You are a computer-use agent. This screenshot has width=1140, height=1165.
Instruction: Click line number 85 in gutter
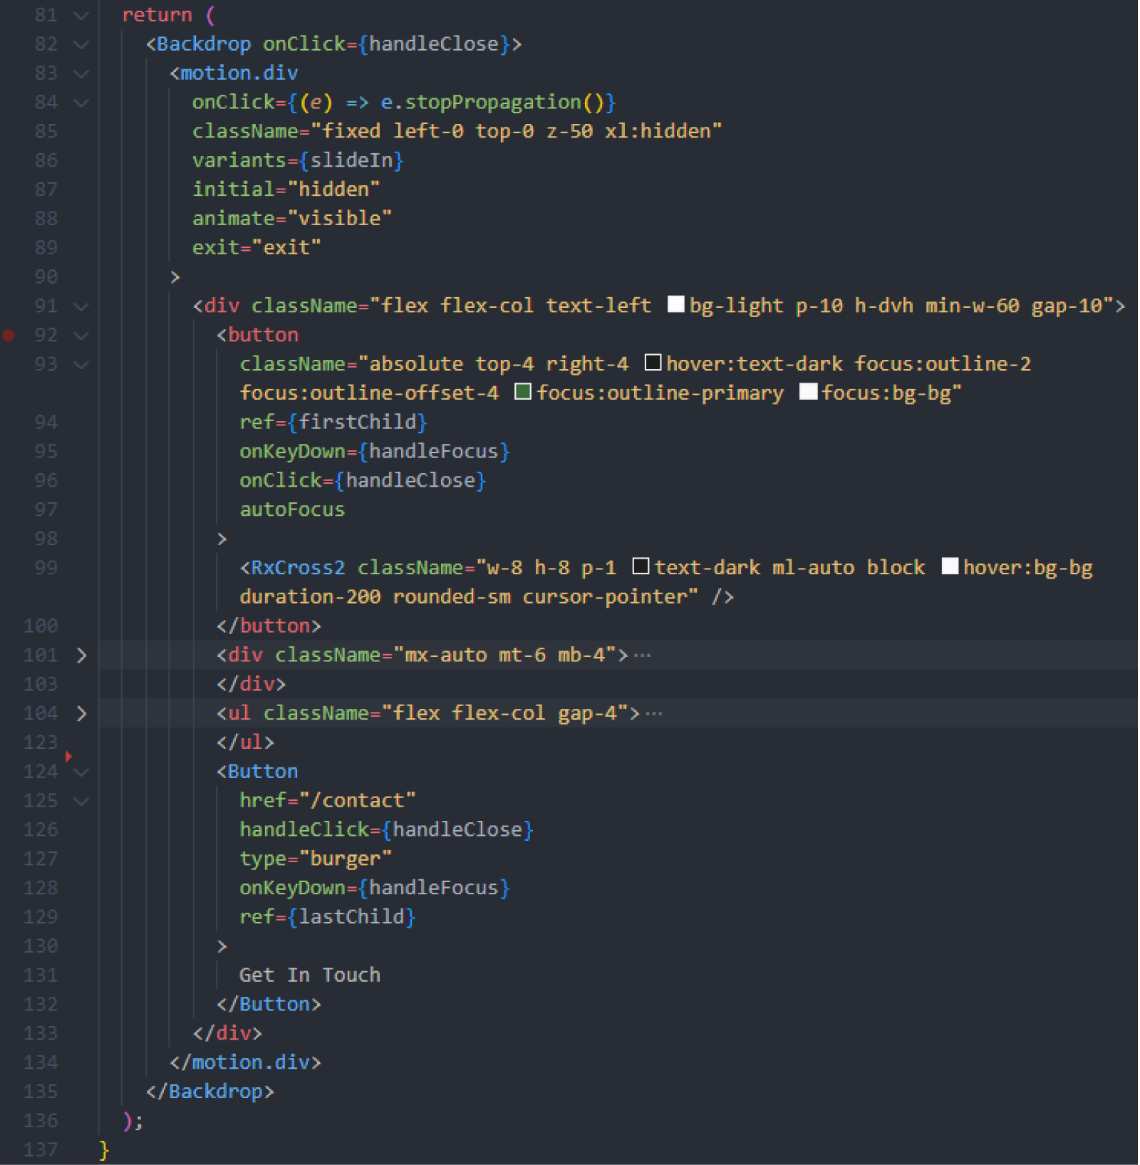(x=46, y=131)
